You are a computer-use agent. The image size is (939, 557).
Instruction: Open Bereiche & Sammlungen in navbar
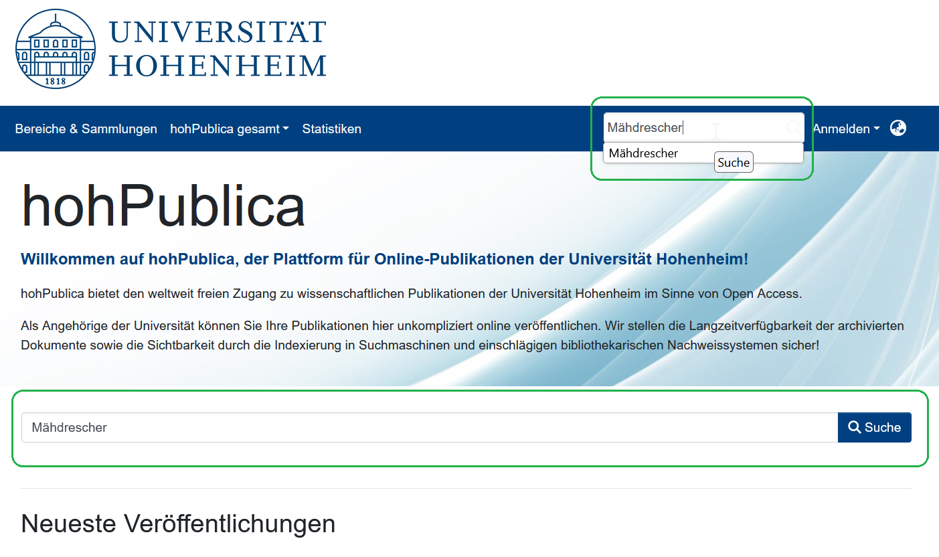pos(86,129)
